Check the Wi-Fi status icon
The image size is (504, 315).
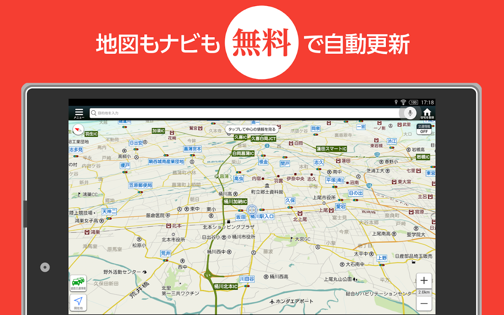(x=403, y=102)
